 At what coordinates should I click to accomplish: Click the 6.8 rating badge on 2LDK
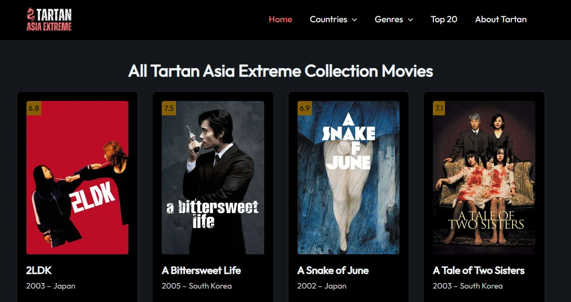coord(34,108)
